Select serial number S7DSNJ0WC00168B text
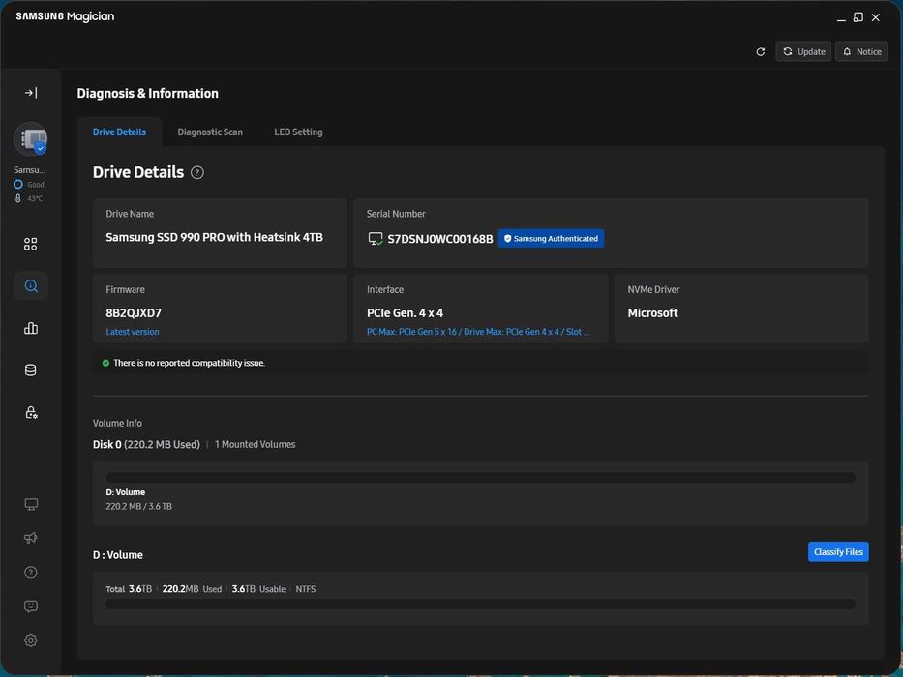The width and height of the screenshot is (903, 677). [440, 239]
